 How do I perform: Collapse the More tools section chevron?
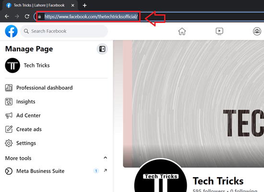[105, 158]
